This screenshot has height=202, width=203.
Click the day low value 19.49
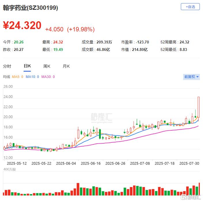point(58,49)
